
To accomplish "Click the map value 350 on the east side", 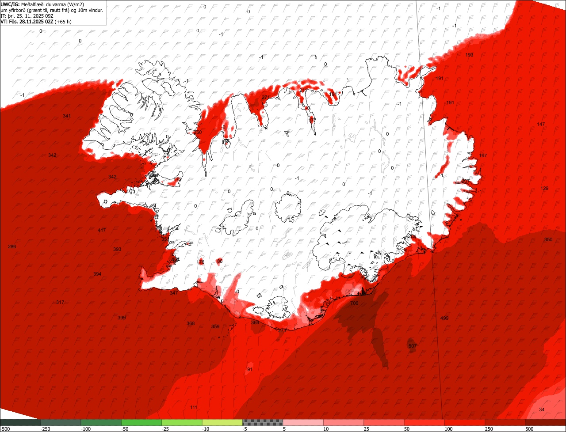I will [x=548, y=240].
